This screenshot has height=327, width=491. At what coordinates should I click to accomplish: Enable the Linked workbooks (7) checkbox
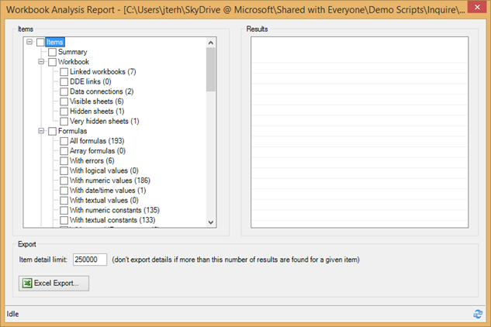(64, 71)
